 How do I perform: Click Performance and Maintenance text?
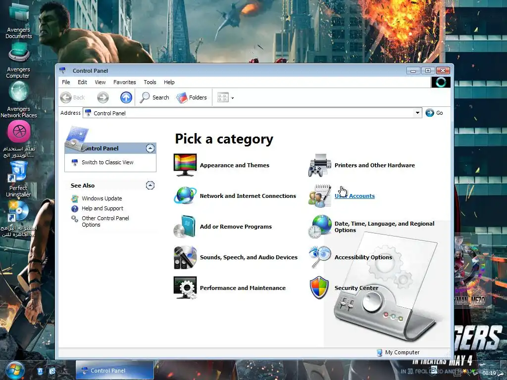click(243, 288)
